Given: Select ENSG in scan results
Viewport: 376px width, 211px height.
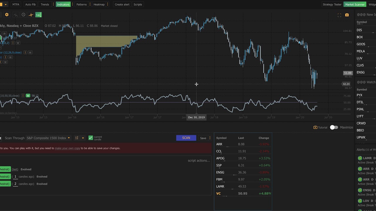Looking at the screenshot, I should 243,172.
